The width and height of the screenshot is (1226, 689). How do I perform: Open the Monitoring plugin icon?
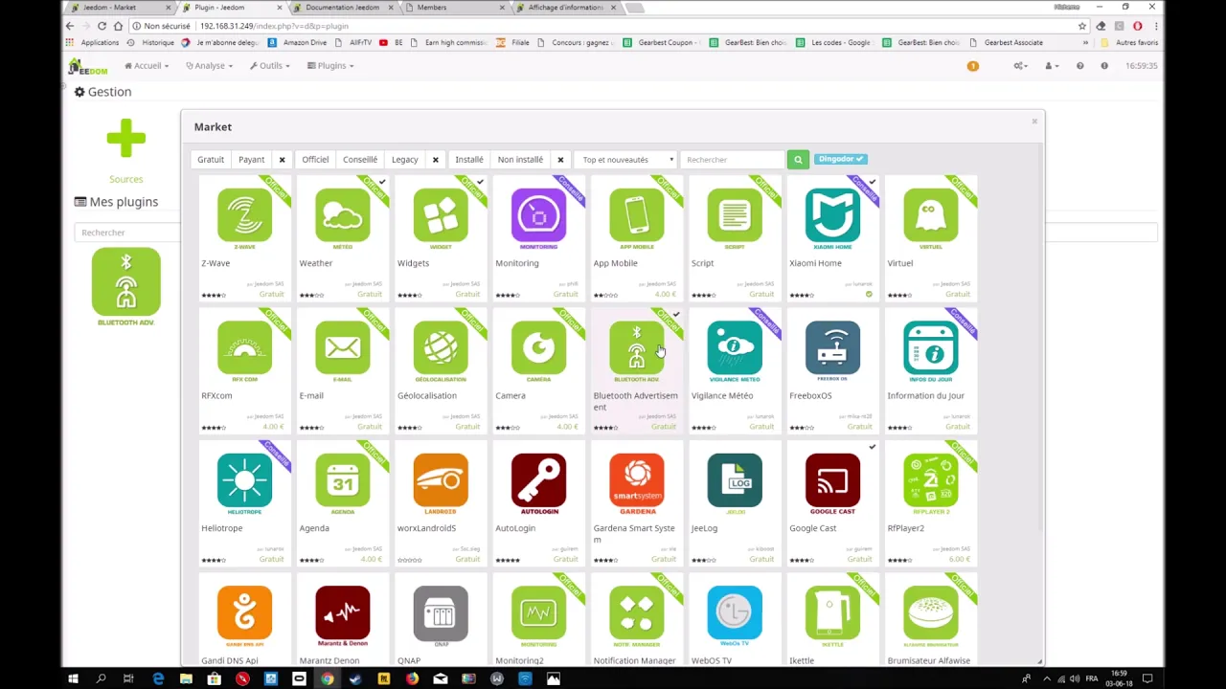[538, 217]
